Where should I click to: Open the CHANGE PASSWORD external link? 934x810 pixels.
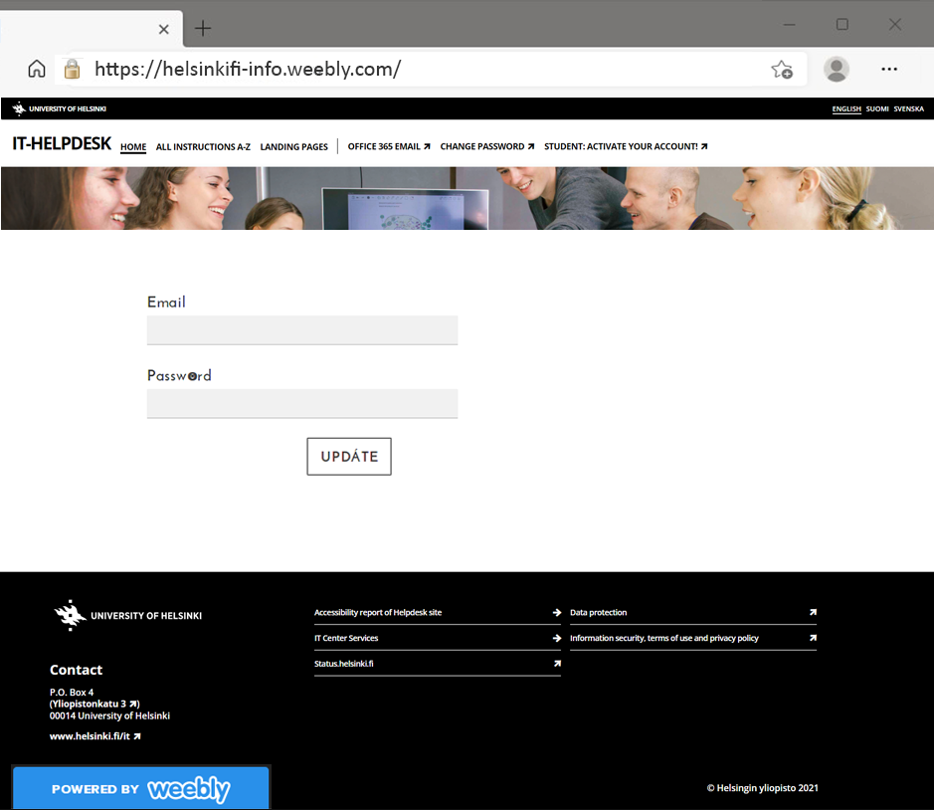[486, 146]
